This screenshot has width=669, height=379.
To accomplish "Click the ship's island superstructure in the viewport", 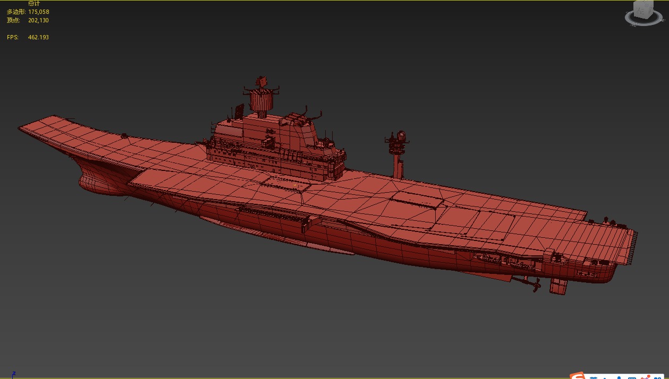I will tap(276, 146).
